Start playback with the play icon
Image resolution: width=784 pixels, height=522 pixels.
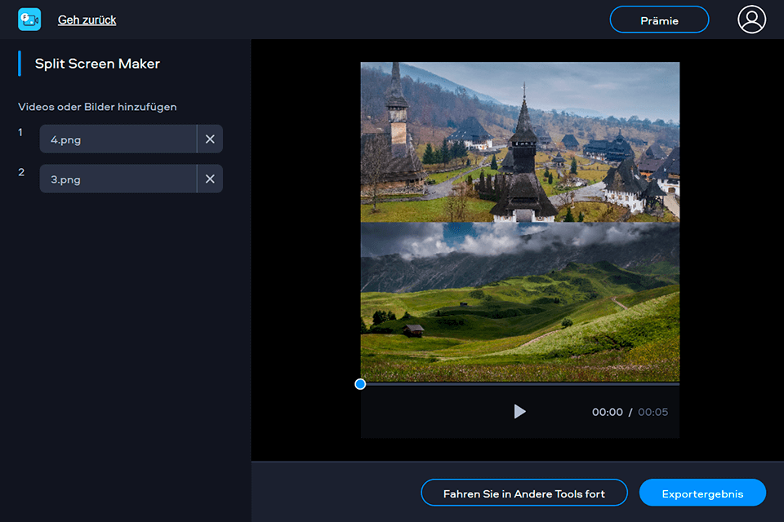(520, 412)
